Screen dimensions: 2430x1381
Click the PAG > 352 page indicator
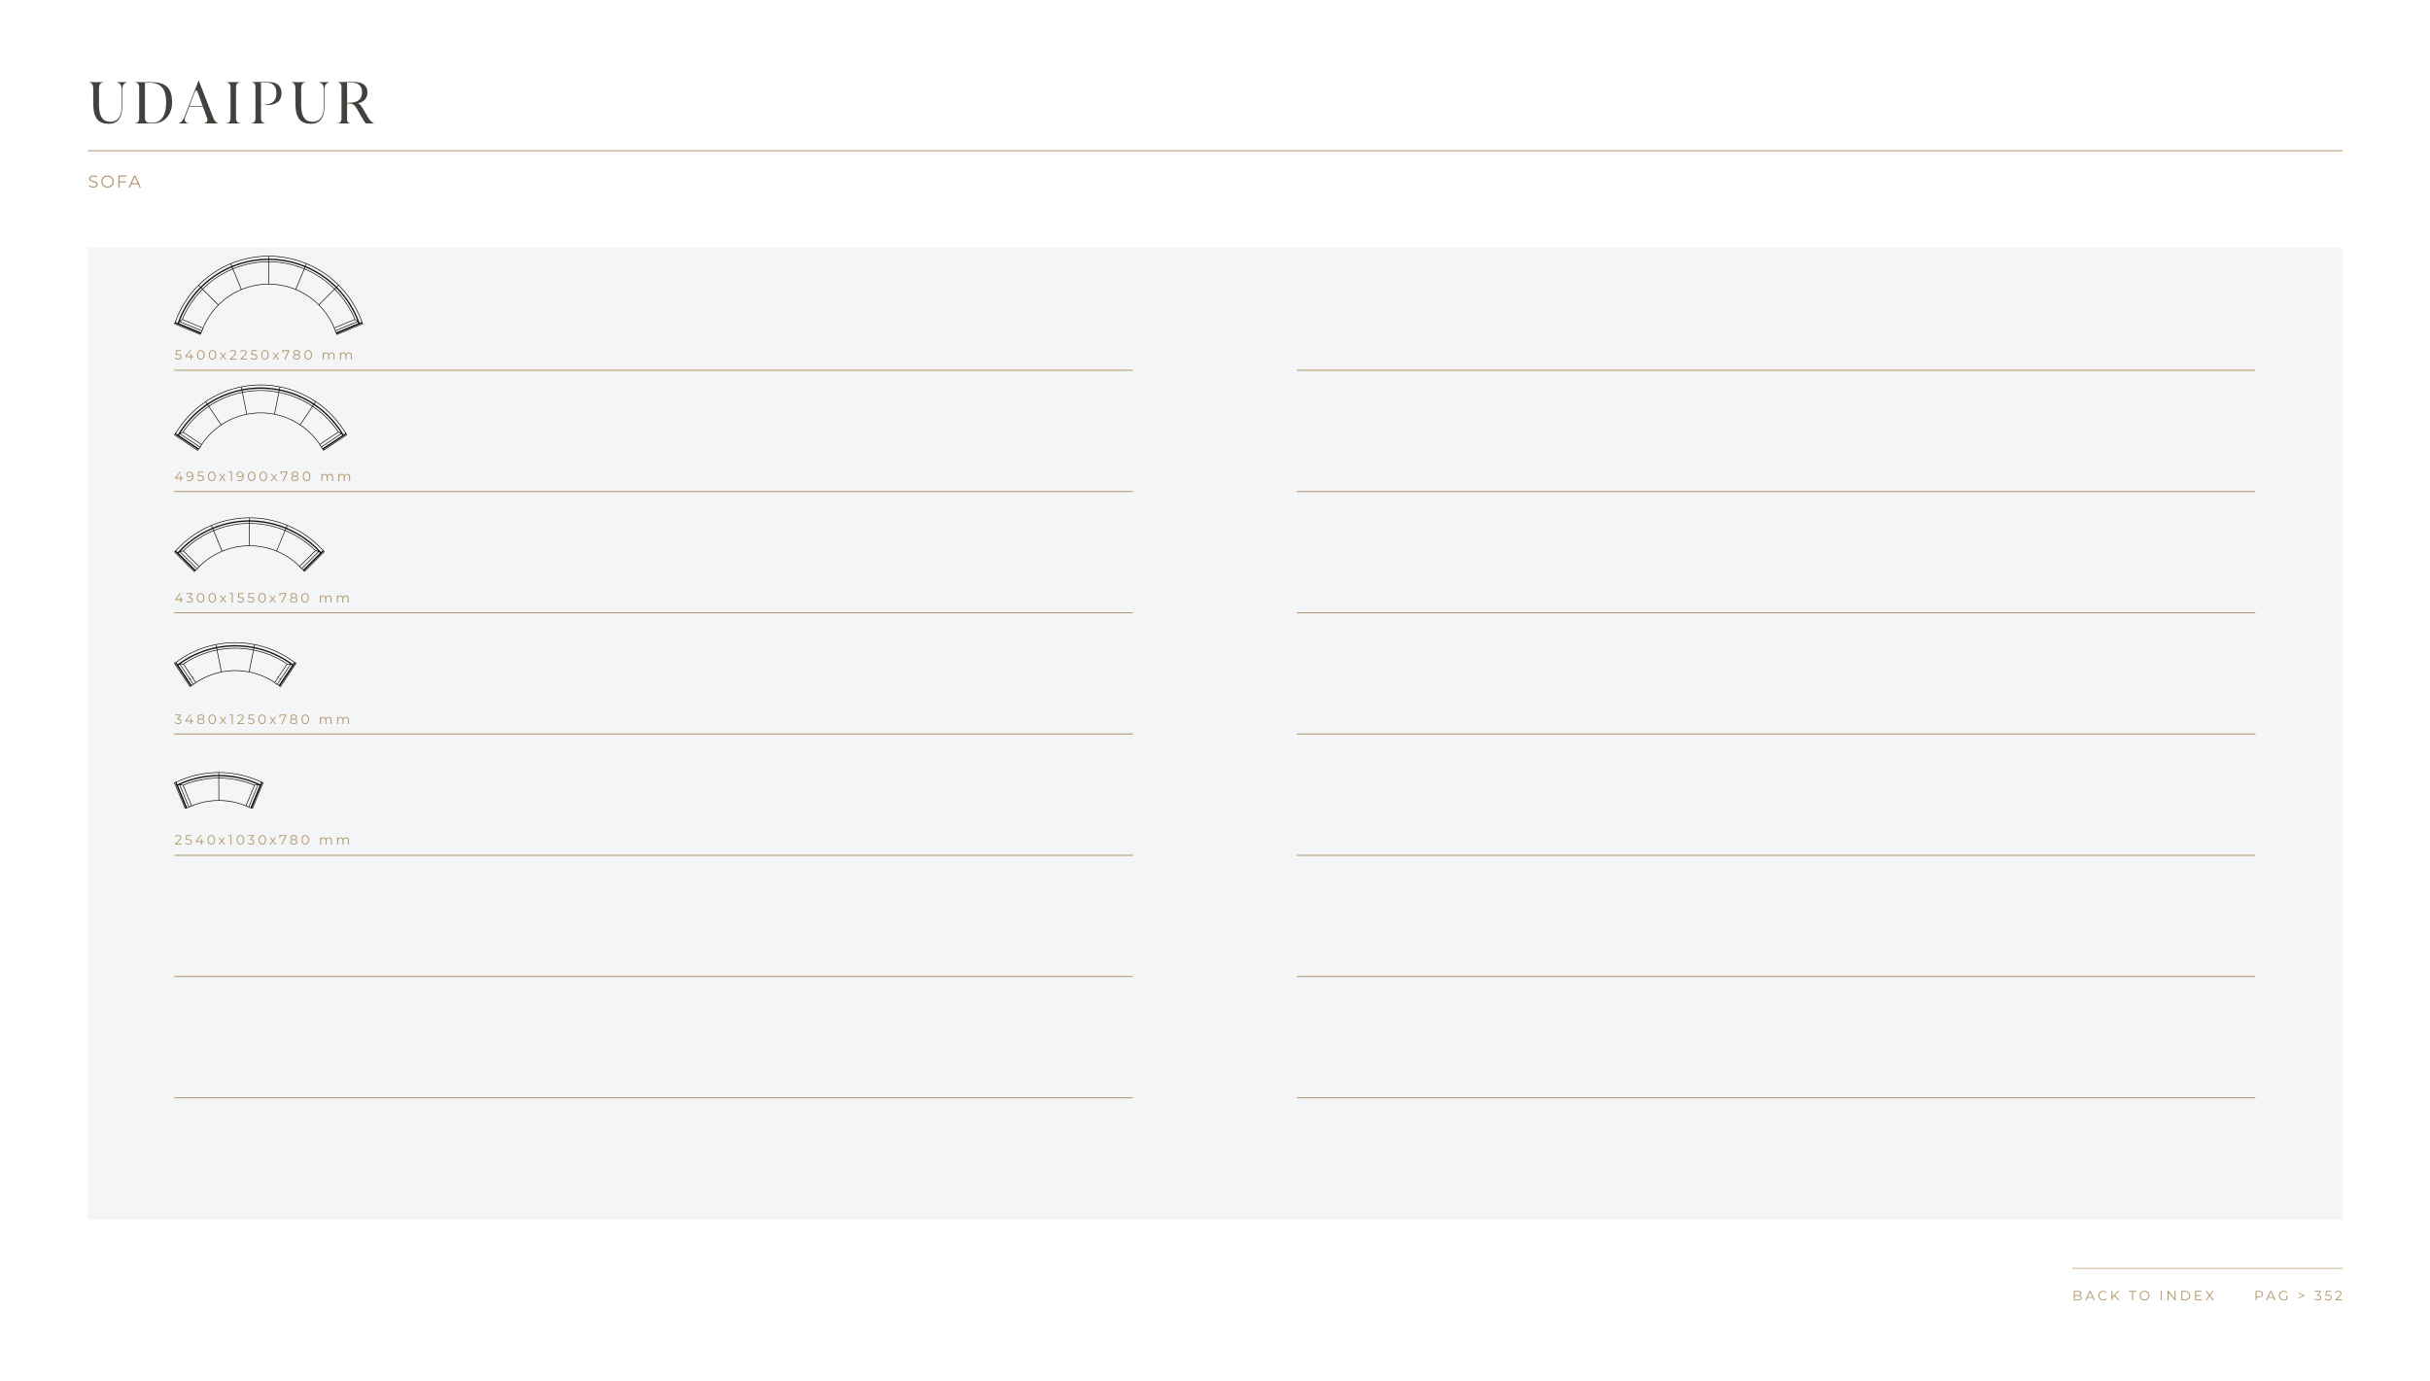(x=2298, y=1295)
